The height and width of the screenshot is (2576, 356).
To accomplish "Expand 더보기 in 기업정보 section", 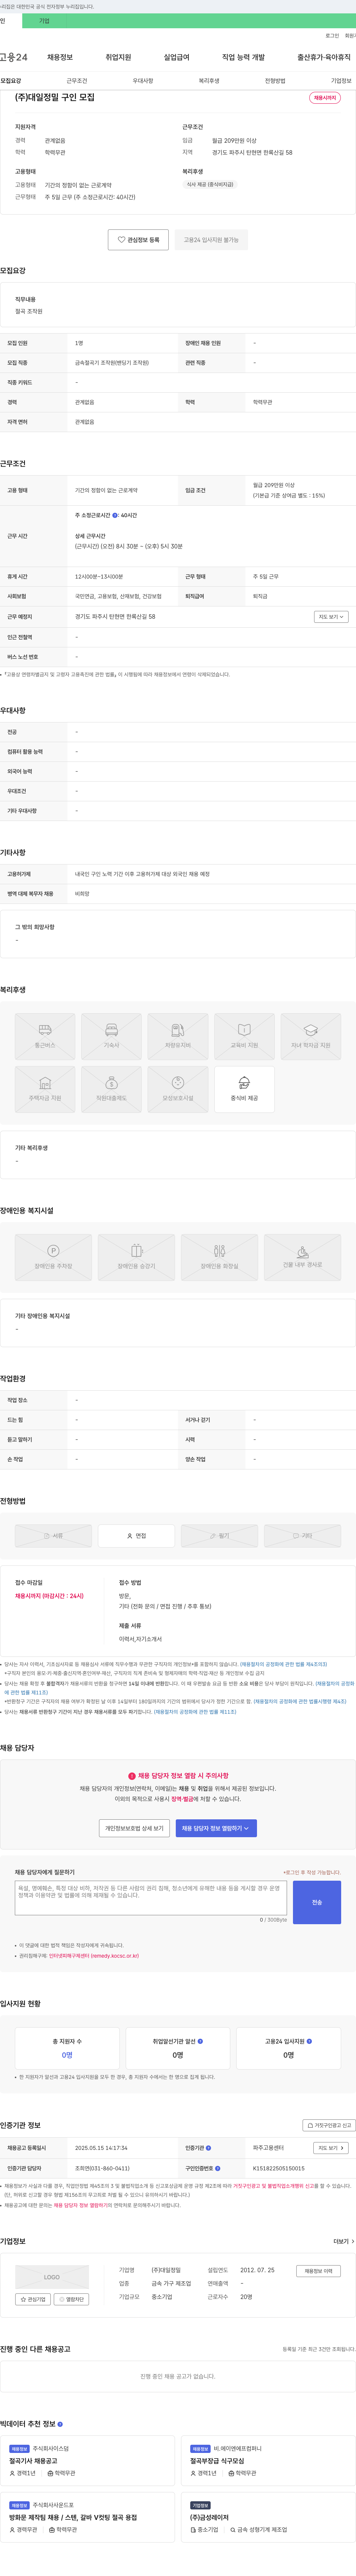I will (344, 2241).
